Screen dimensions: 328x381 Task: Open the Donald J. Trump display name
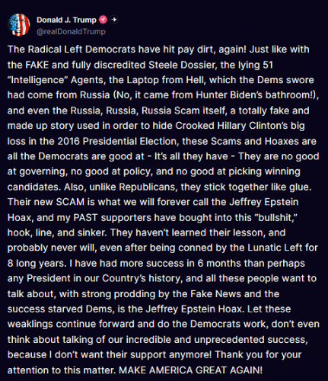point(66,20)
